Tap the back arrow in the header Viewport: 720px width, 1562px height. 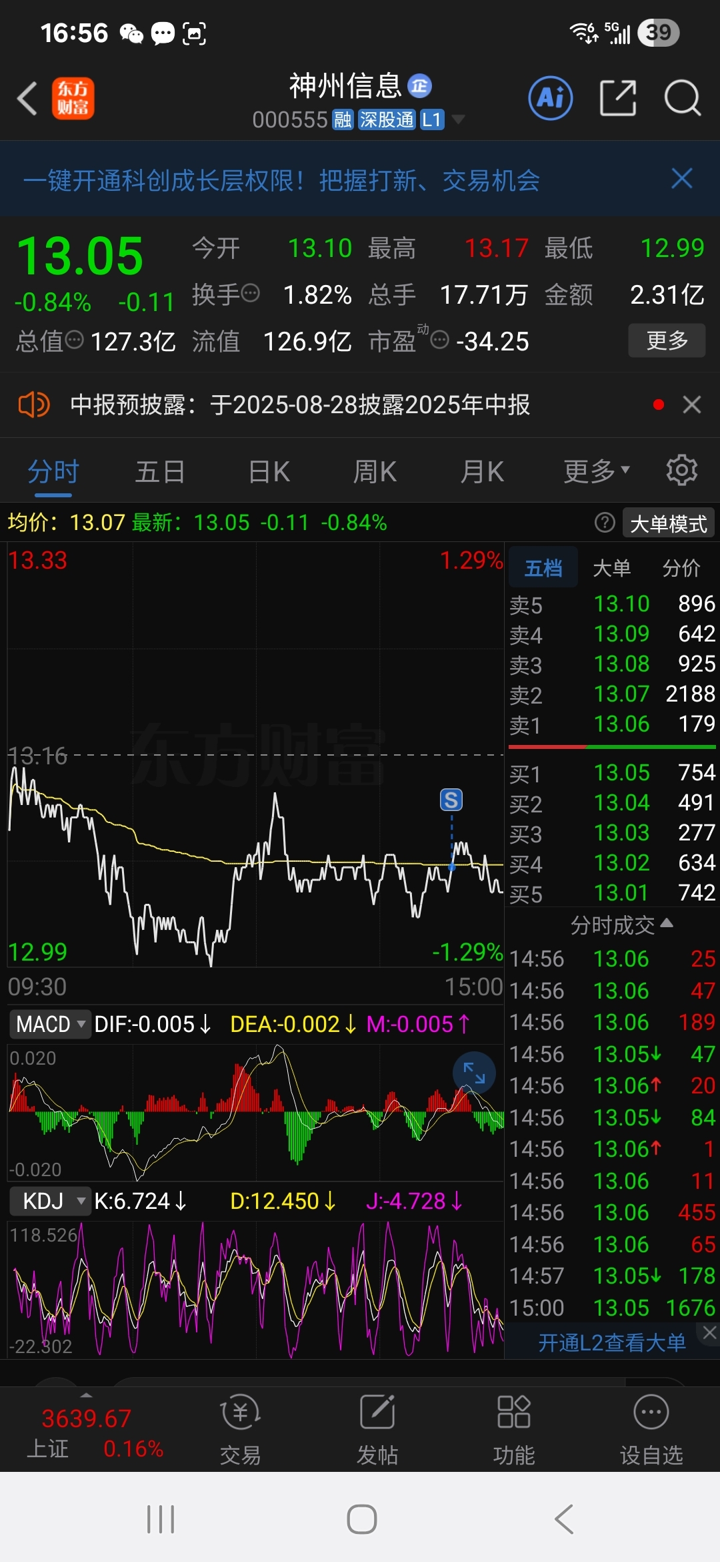point(27,99)
